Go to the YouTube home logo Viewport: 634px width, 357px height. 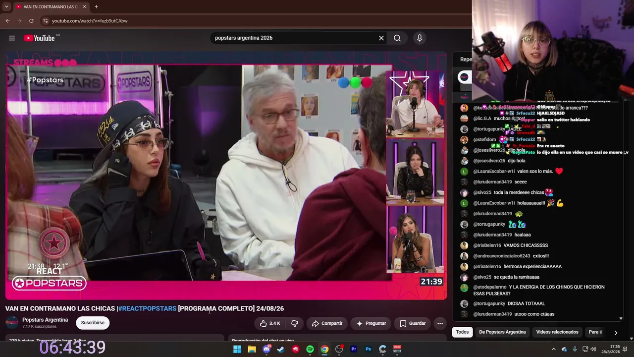[39, 38]
